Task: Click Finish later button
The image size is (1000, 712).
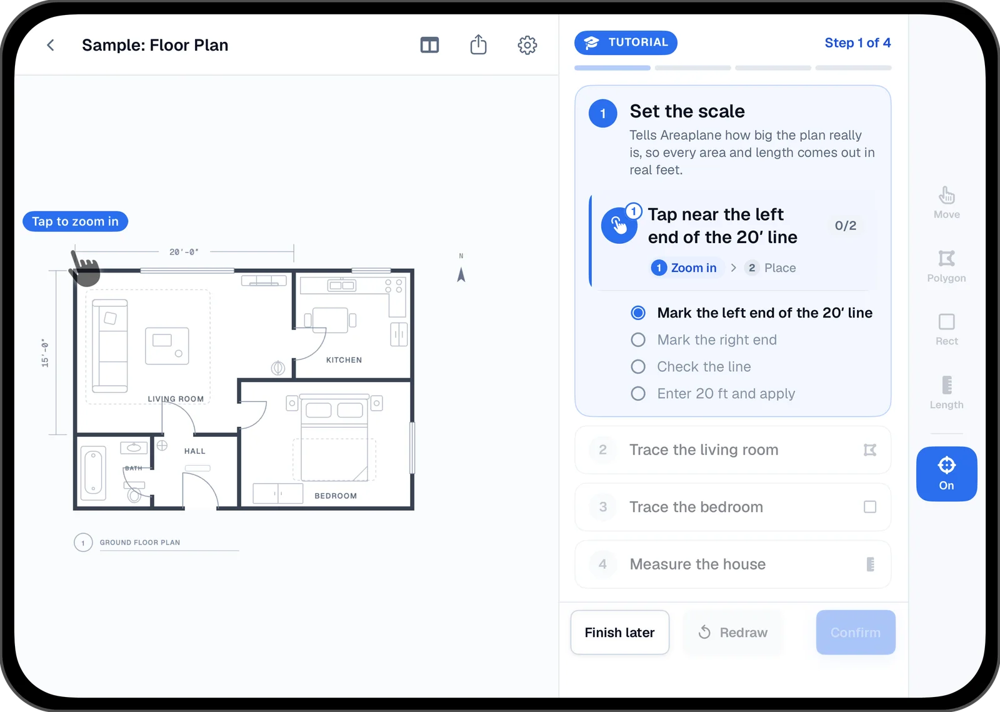Action: pos(619,633)
